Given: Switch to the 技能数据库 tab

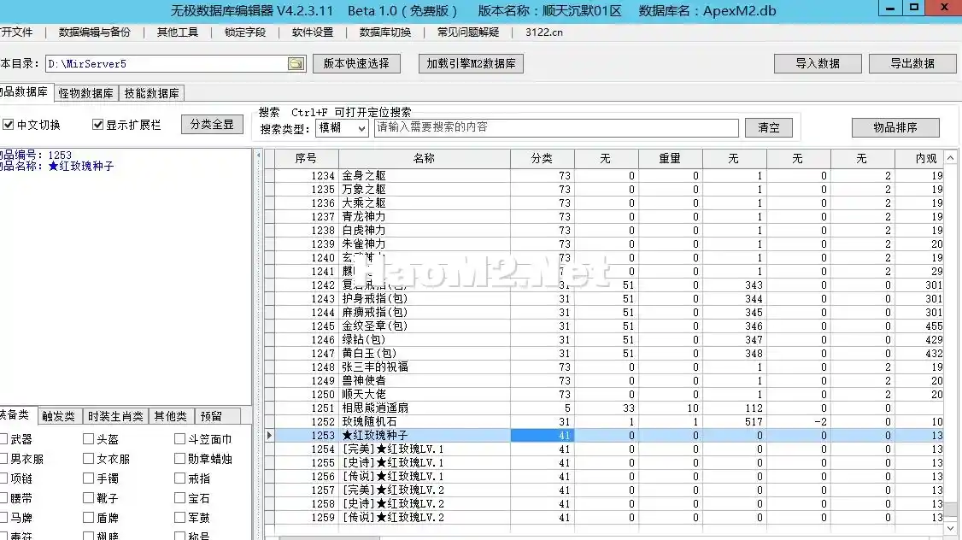Looking at the screenshot, I should (151, 93).
